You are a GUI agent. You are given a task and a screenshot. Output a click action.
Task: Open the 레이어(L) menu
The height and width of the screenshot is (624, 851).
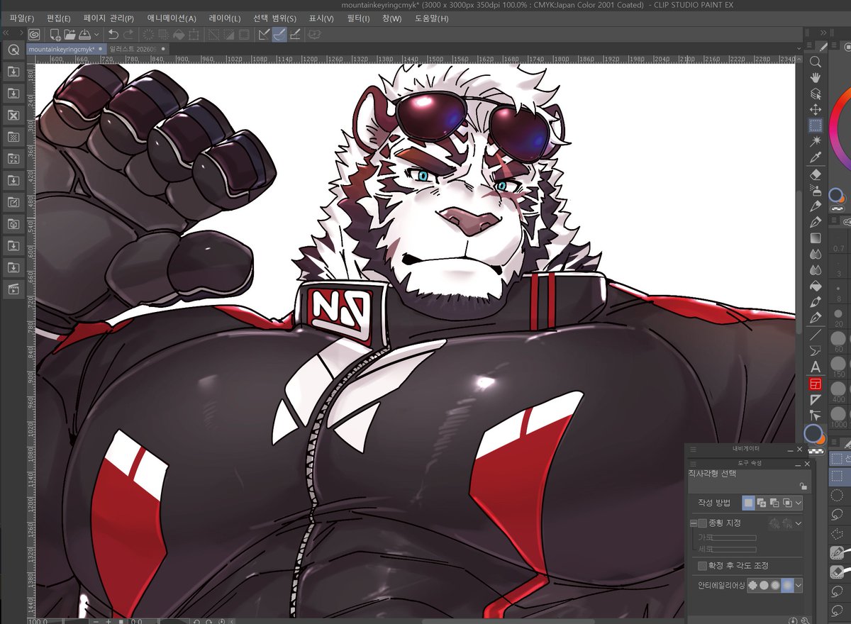tap(225, 18)
